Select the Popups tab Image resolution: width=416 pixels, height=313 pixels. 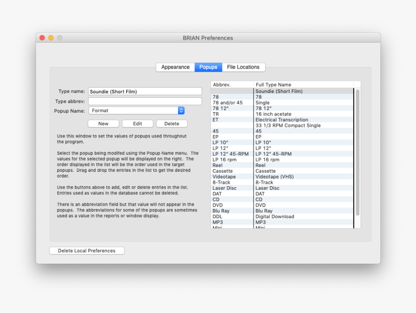pyautogui.click(x=208, y=67)
